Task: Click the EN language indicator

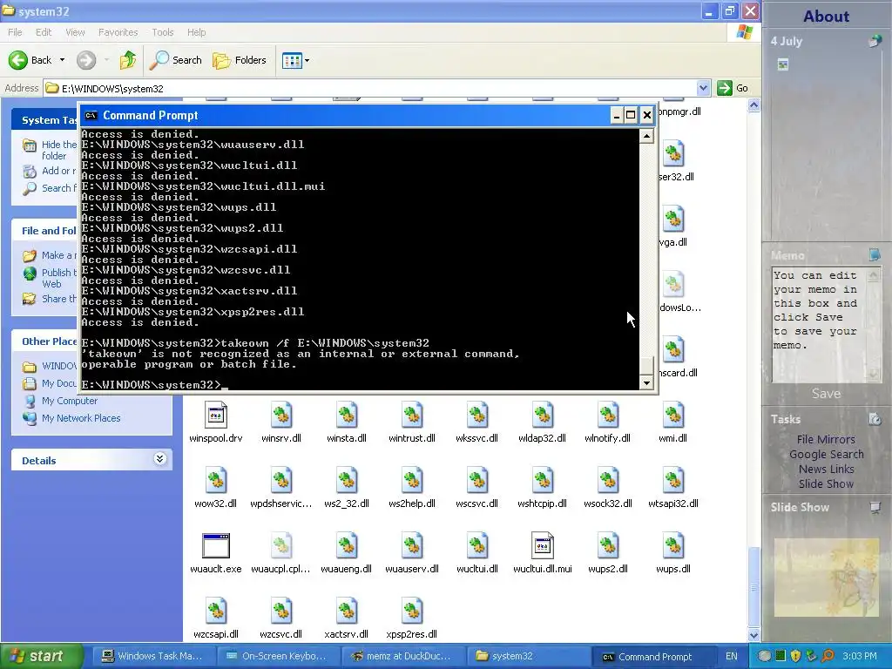Action: (x=731, y=657)
